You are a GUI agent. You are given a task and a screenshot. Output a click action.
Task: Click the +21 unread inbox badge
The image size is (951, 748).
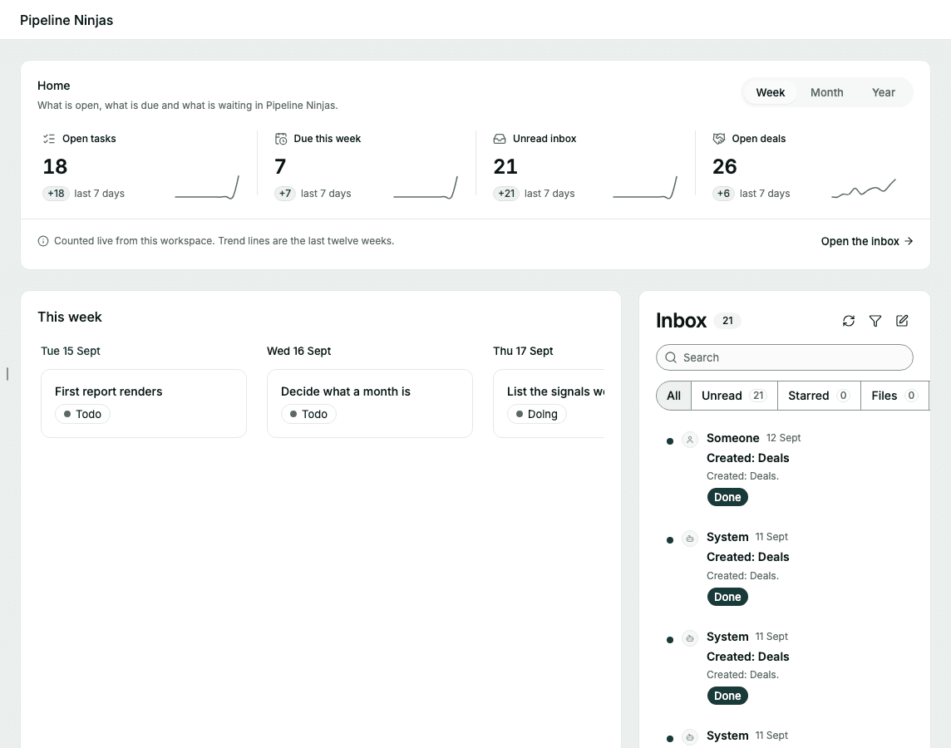[x=506, y=194]
